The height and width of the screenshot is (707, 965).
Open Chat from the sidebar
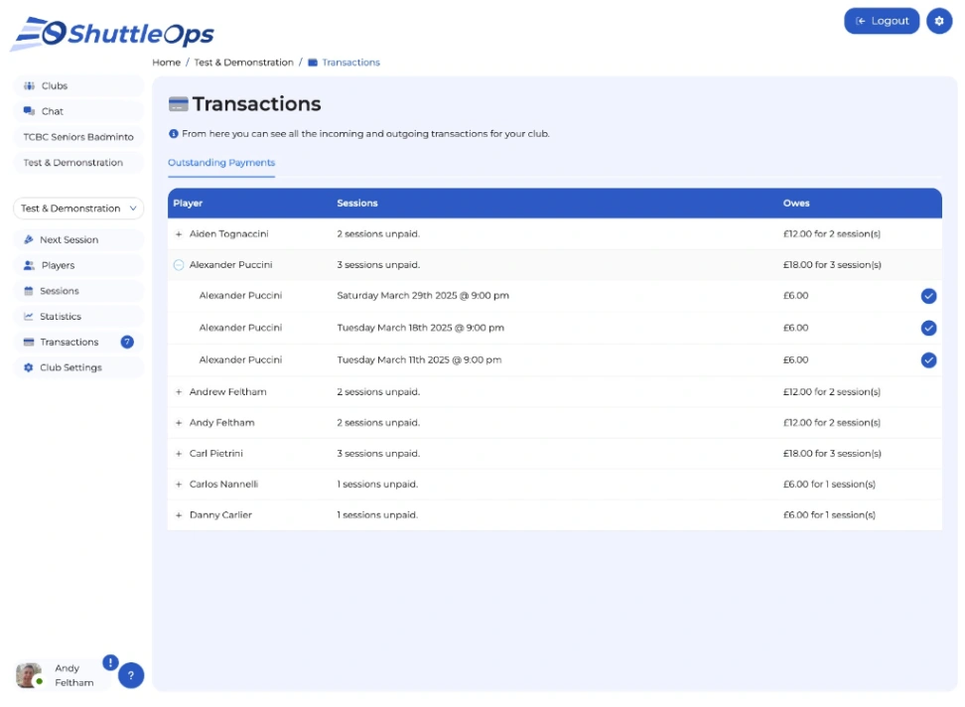(78, 111)
